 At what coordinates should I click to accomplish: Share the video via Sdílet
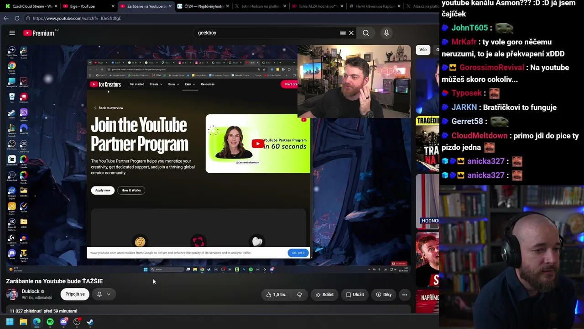(324, 295)
